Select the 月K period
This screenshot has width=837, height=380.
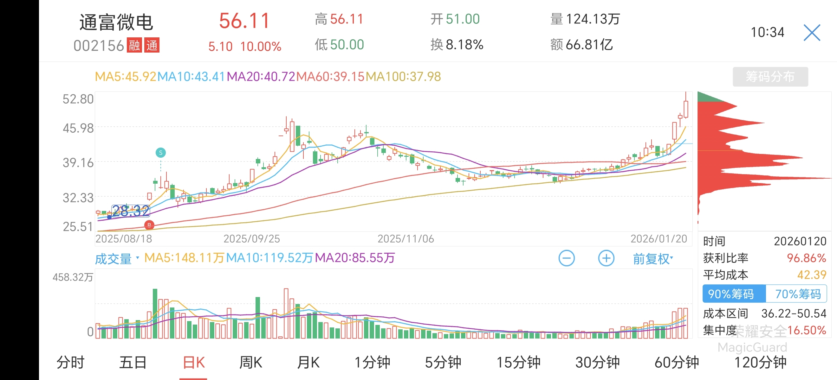[308, 362]
